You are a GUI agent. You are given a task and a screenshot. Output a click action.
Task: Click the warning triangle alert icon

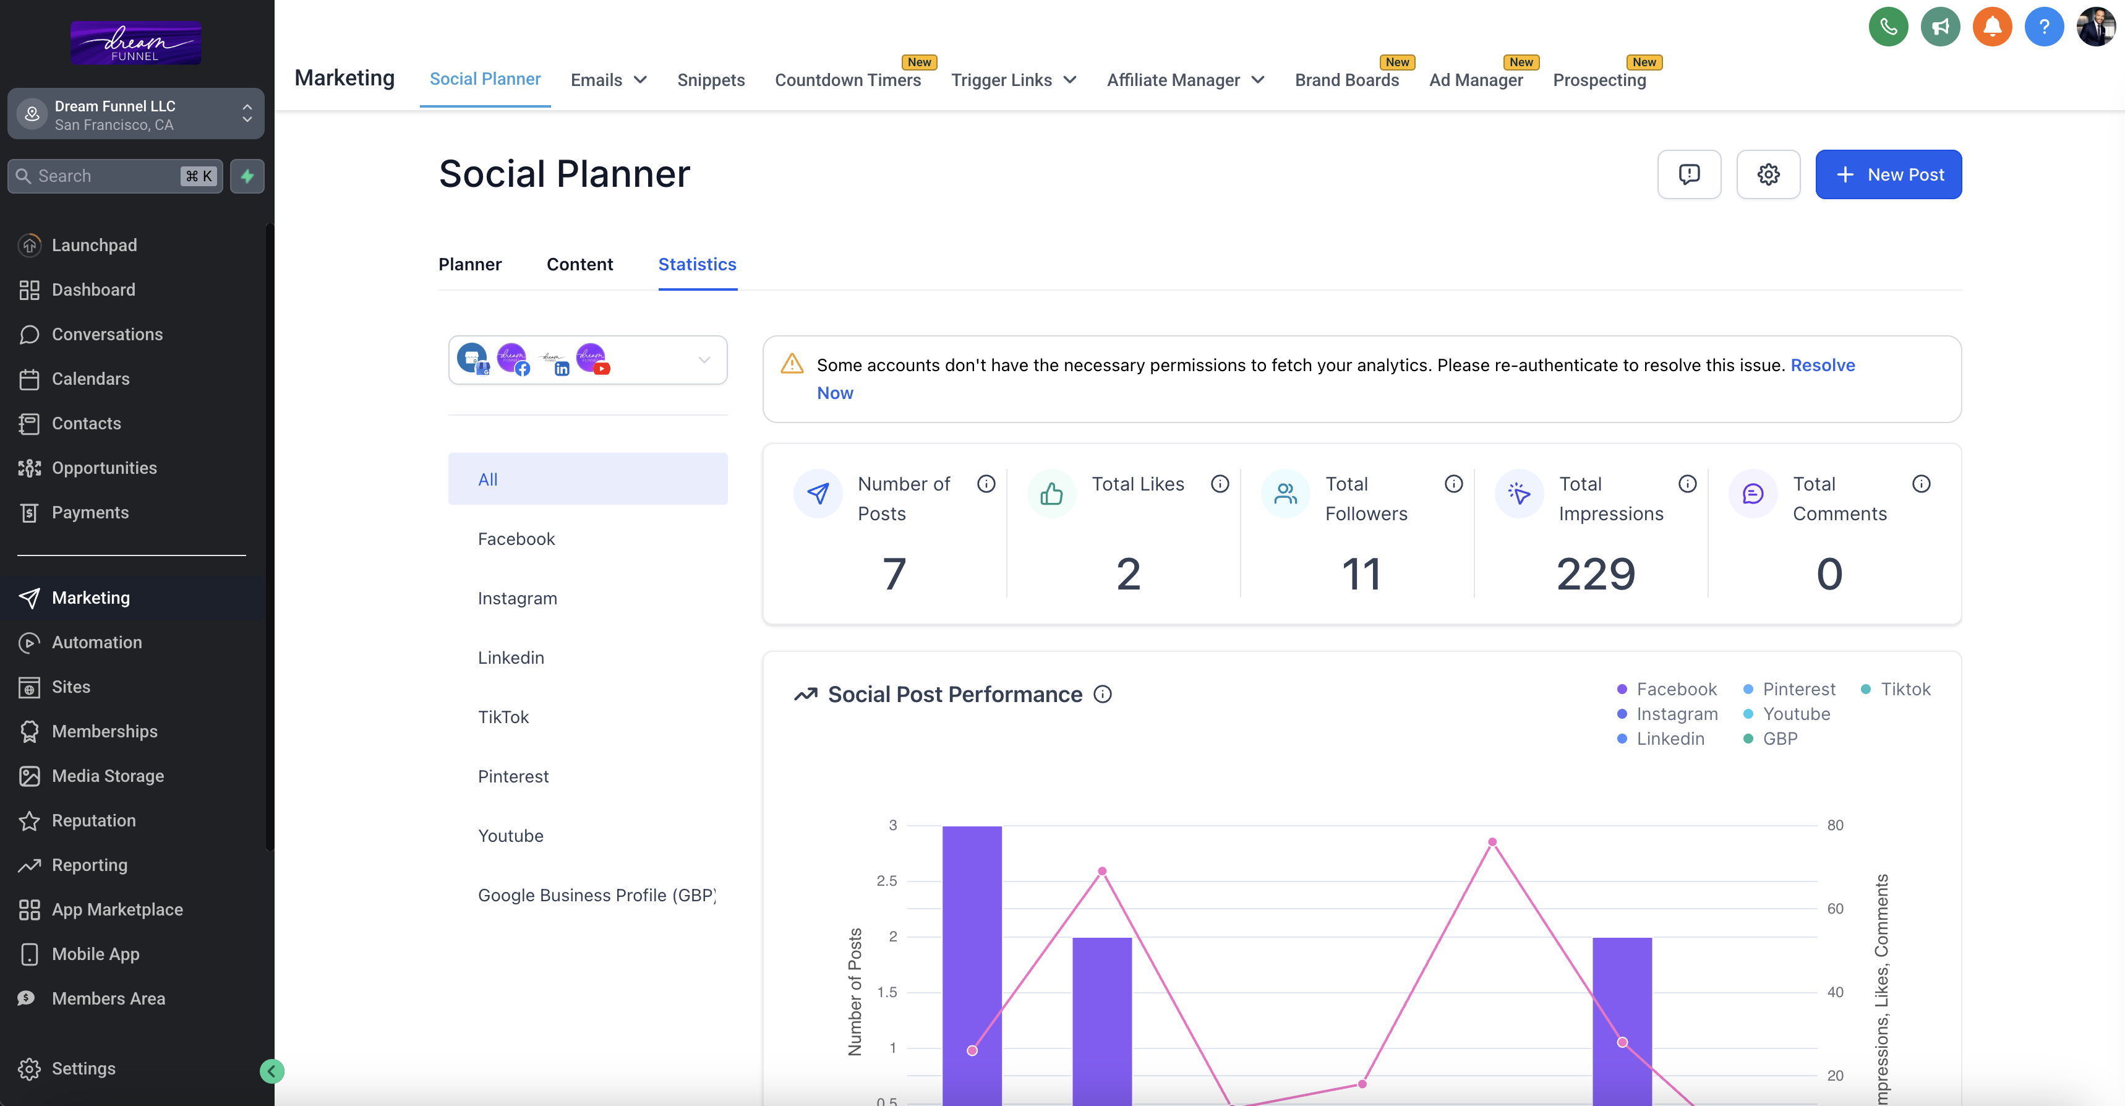pyautogui.click(x=792, y=364)
